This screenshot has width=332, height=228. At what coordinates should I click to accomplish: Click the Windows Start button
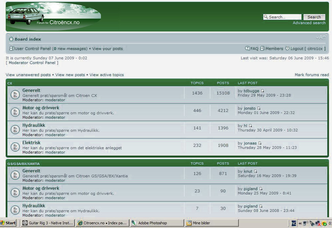point(8,223)
